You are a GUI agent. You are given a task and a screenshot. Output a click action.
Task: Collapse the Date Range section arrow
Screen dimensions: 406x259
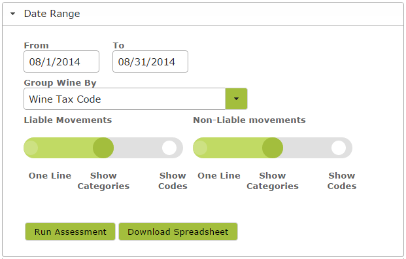[x=12, y=14]
